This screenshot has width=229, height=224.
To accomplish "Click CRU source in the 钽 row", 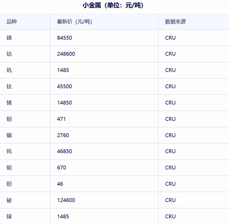I will [170, 184].
